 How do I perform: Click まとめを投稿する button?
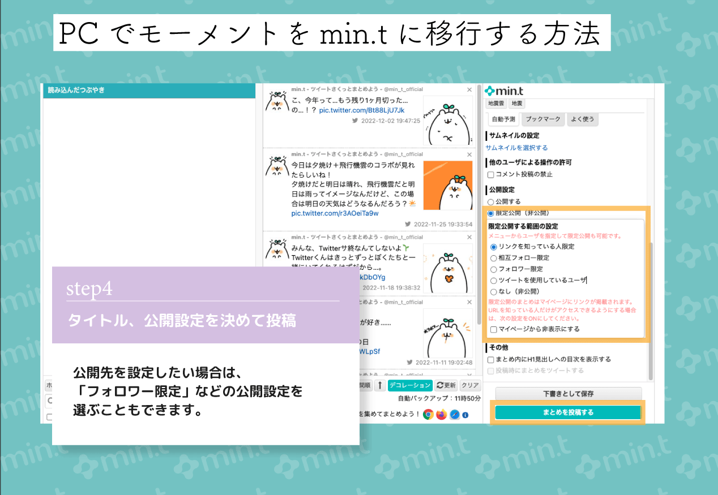click(568, 412)
